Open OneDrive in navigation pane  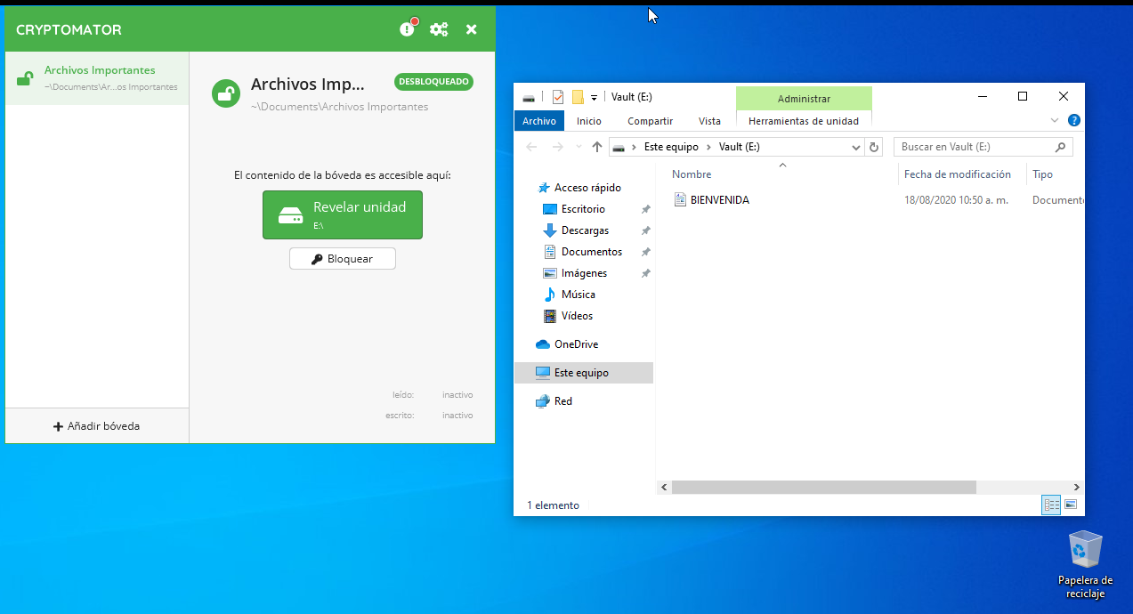[576, 344]
